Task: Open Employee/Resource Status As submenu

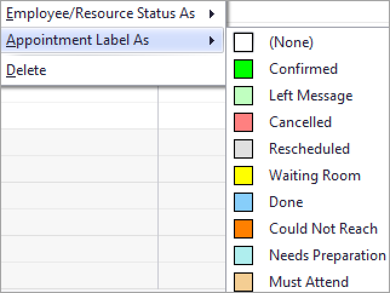Action: pos(113,14)
